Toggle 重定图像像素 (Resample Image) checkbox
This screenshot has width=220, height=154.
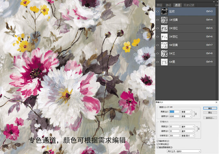point(158,147)
